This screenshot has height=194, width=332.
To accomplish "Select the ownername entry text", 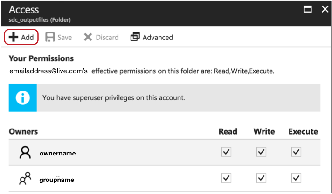I will 57,153.
